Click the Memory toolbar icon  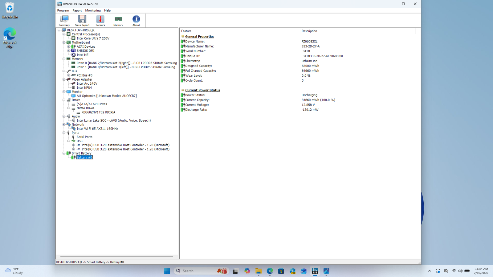[x=118, y=21]
